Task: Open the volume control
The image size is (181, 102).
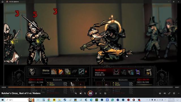Action: click(x=165, y=93)
